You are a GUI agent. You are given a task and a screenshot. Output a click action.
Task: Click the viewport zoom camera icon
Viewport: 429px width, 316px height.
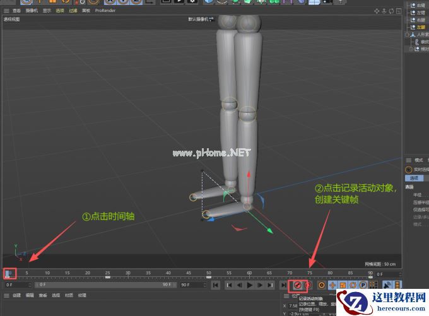384,11
